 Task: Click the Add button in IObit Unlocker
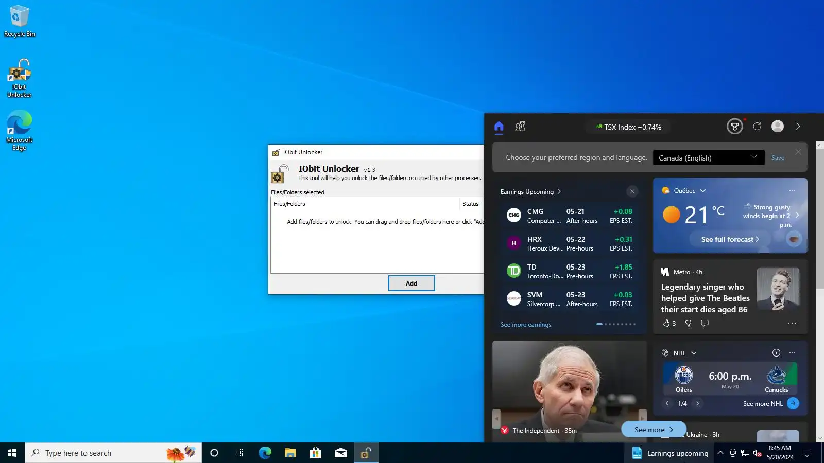(x=411, y=283)
